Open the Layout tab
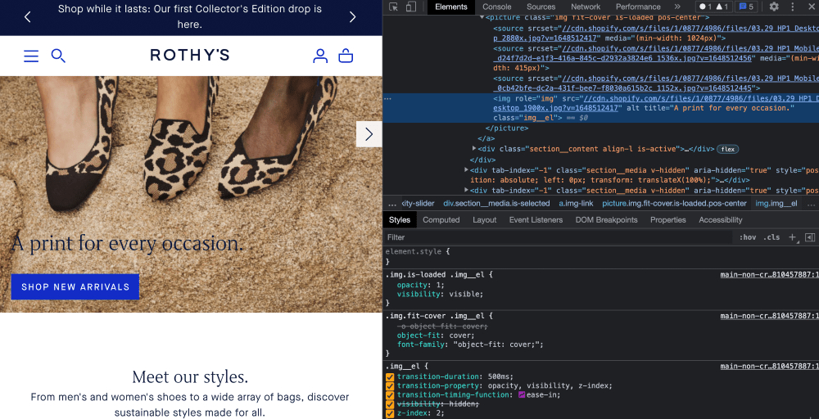The width and height of the screenshot is (819, 419). [485, 219]
